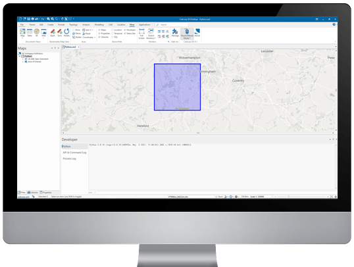Screen dimensions: 354x267
Task: Open the Coordinates dropdown in Axes group
Action: pos(89,37)
